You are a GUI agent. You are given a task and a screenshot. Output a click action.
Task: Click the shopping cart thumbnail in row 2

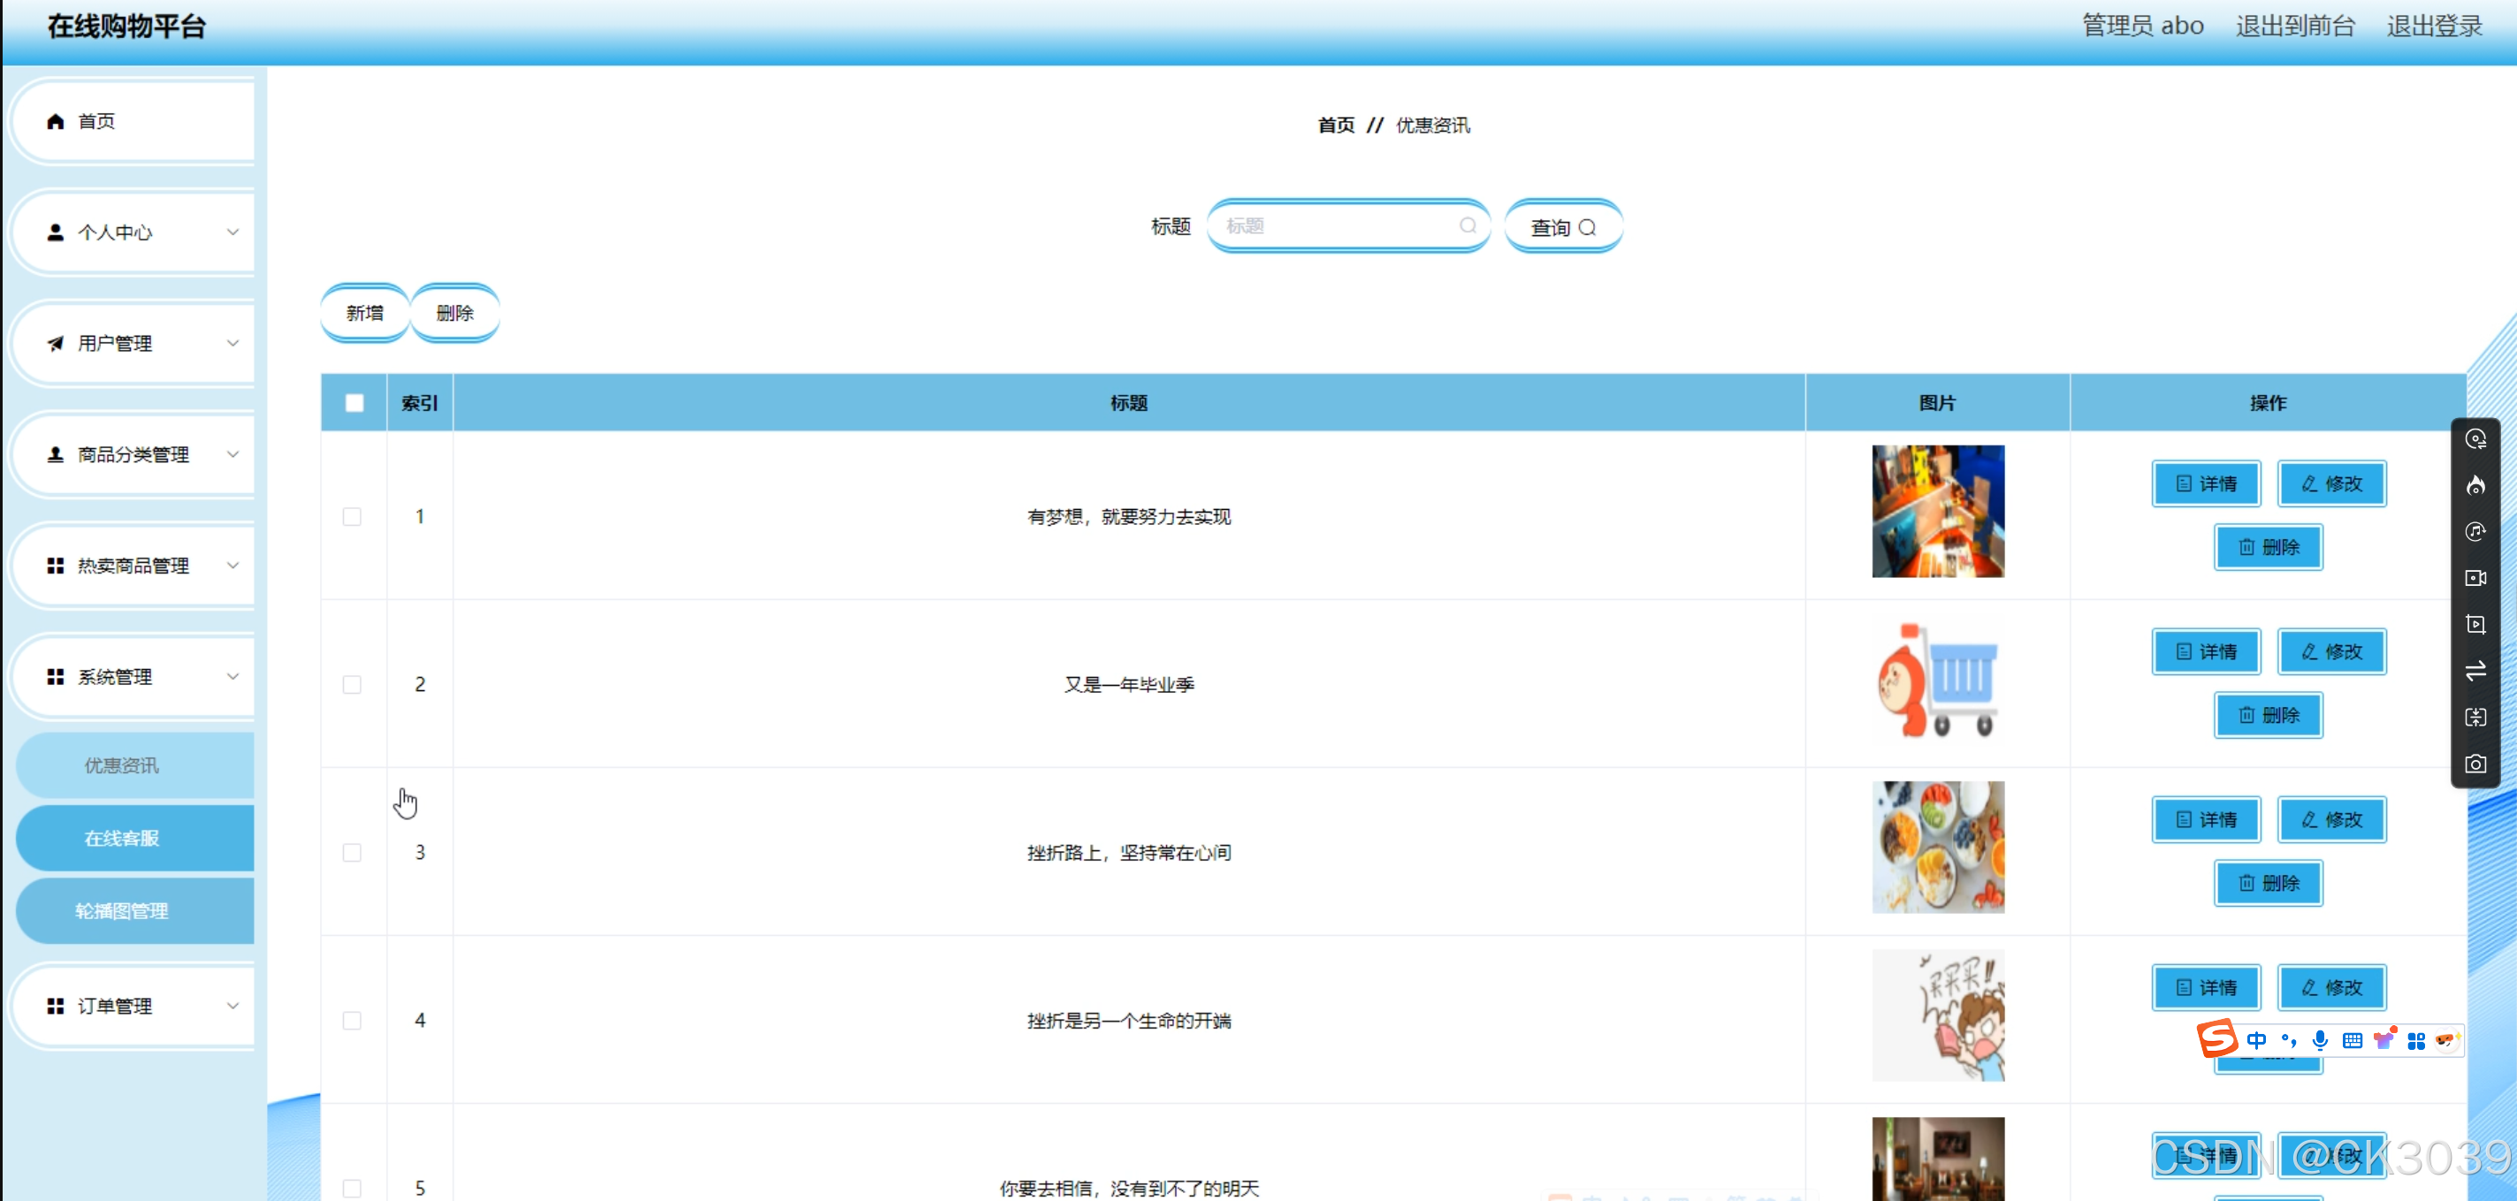click(1937, 680)
